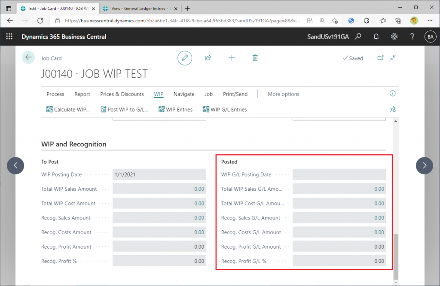Switch to the Edit - Job Card browser tab
The height and width of the screenshot is (286, 440).
pyautogui.click(x=58, y=9)
